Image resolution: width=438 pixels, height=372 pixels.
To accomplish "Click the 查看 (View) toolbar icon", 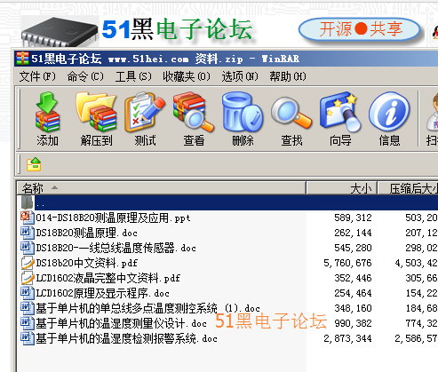I will coord(194,112).
